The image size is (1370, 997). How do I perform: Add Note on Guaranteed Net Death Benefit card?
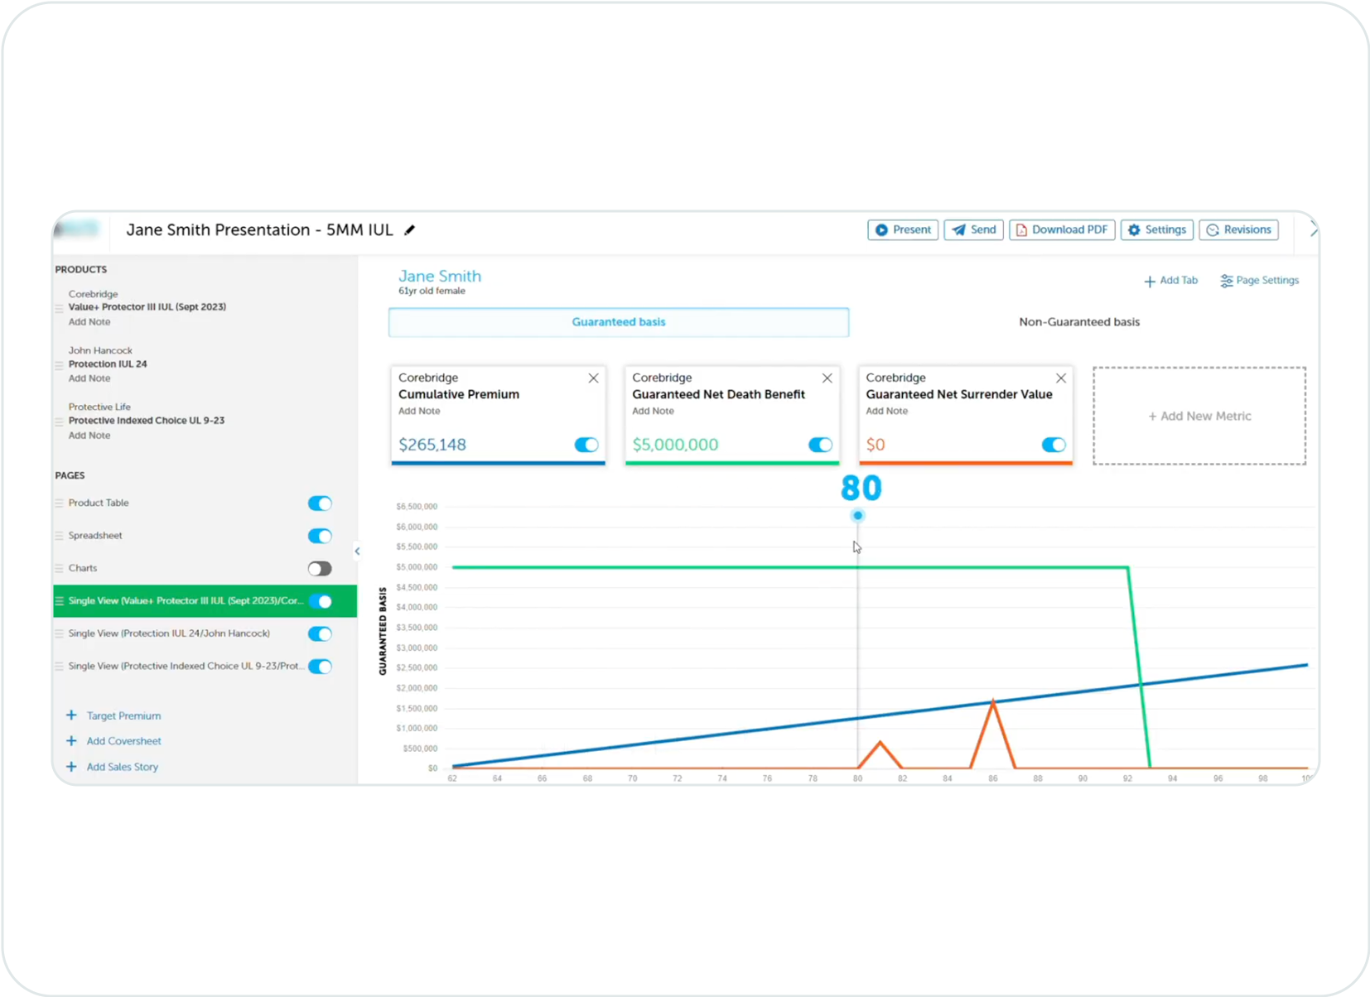[x=653, y=411]
